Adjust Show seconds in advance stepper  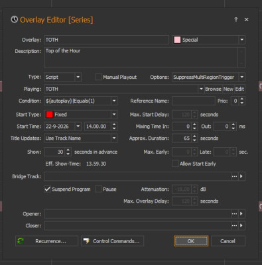point(68,152)
